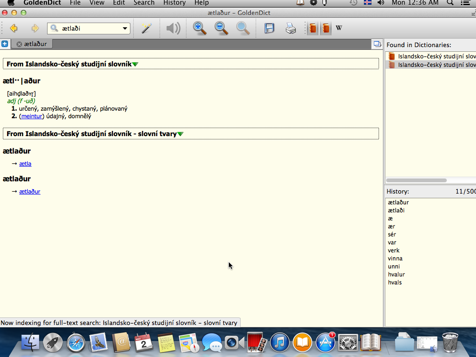Open the tab list button
This screenshot has height=357, width=476.
click(377, 44)
